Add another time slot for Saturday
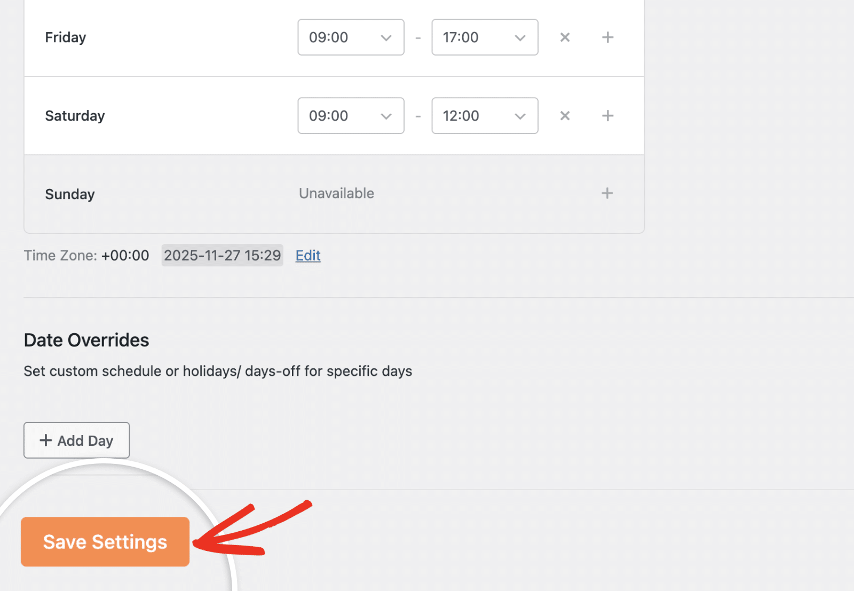Image resolution: width=854 pixels, height=591 pixels. pyautogui.click(x=607, y=115)
